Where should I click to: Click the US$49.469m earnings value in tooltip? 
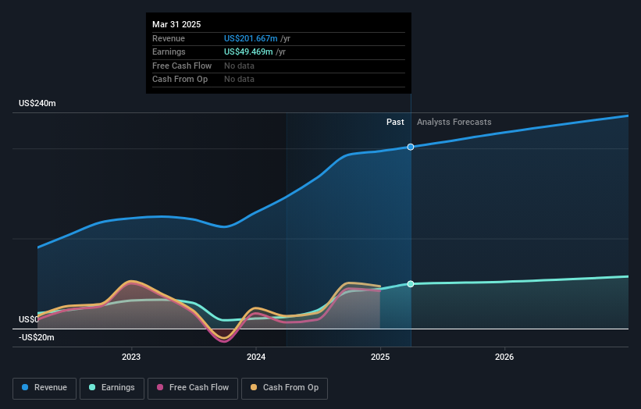(248, 52)
